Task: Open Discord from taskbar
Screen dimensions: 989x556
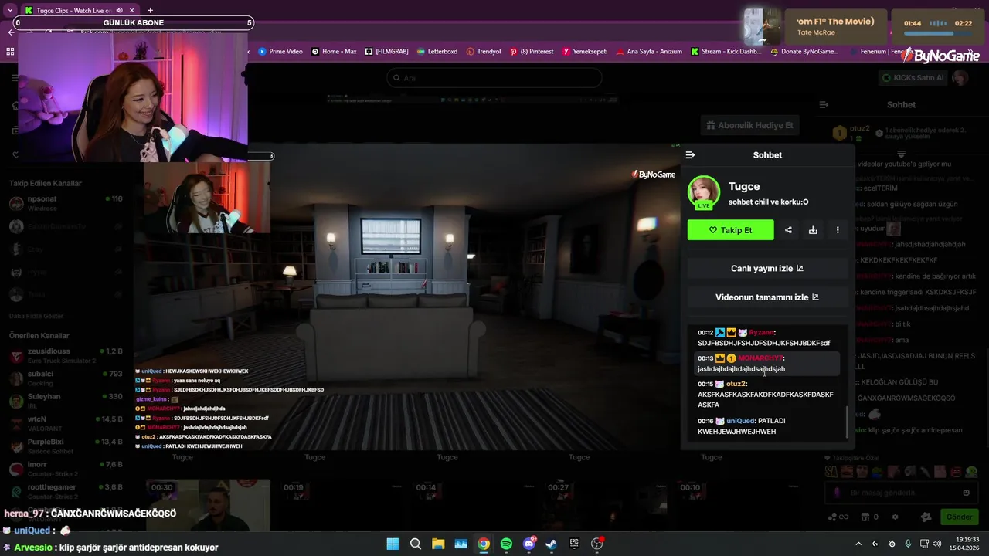Action: pyautogui.click(x=529, y=544)
